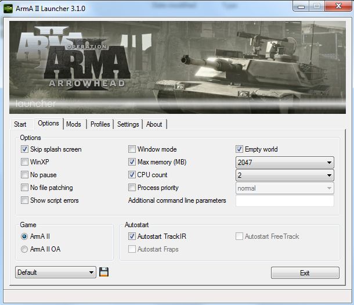Open the Settings tab
354x305 pixels.
[128, 124]
